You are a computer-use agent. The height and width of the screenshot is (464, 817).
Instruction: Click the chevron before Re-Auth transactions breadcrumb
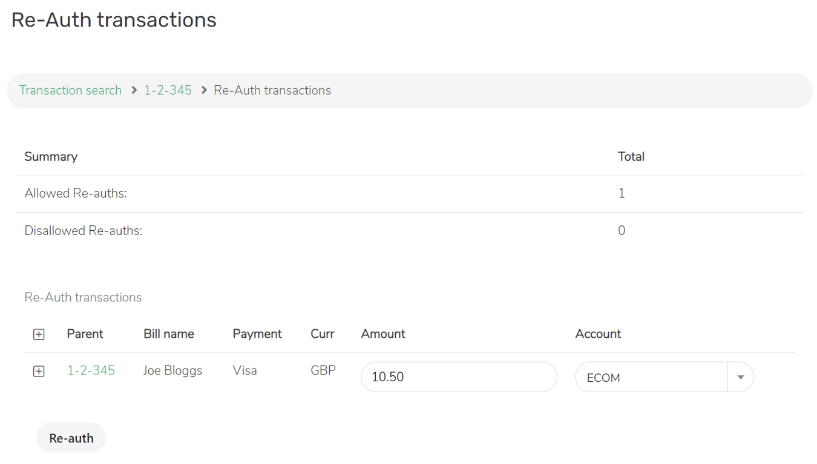[x=204, y=91]
